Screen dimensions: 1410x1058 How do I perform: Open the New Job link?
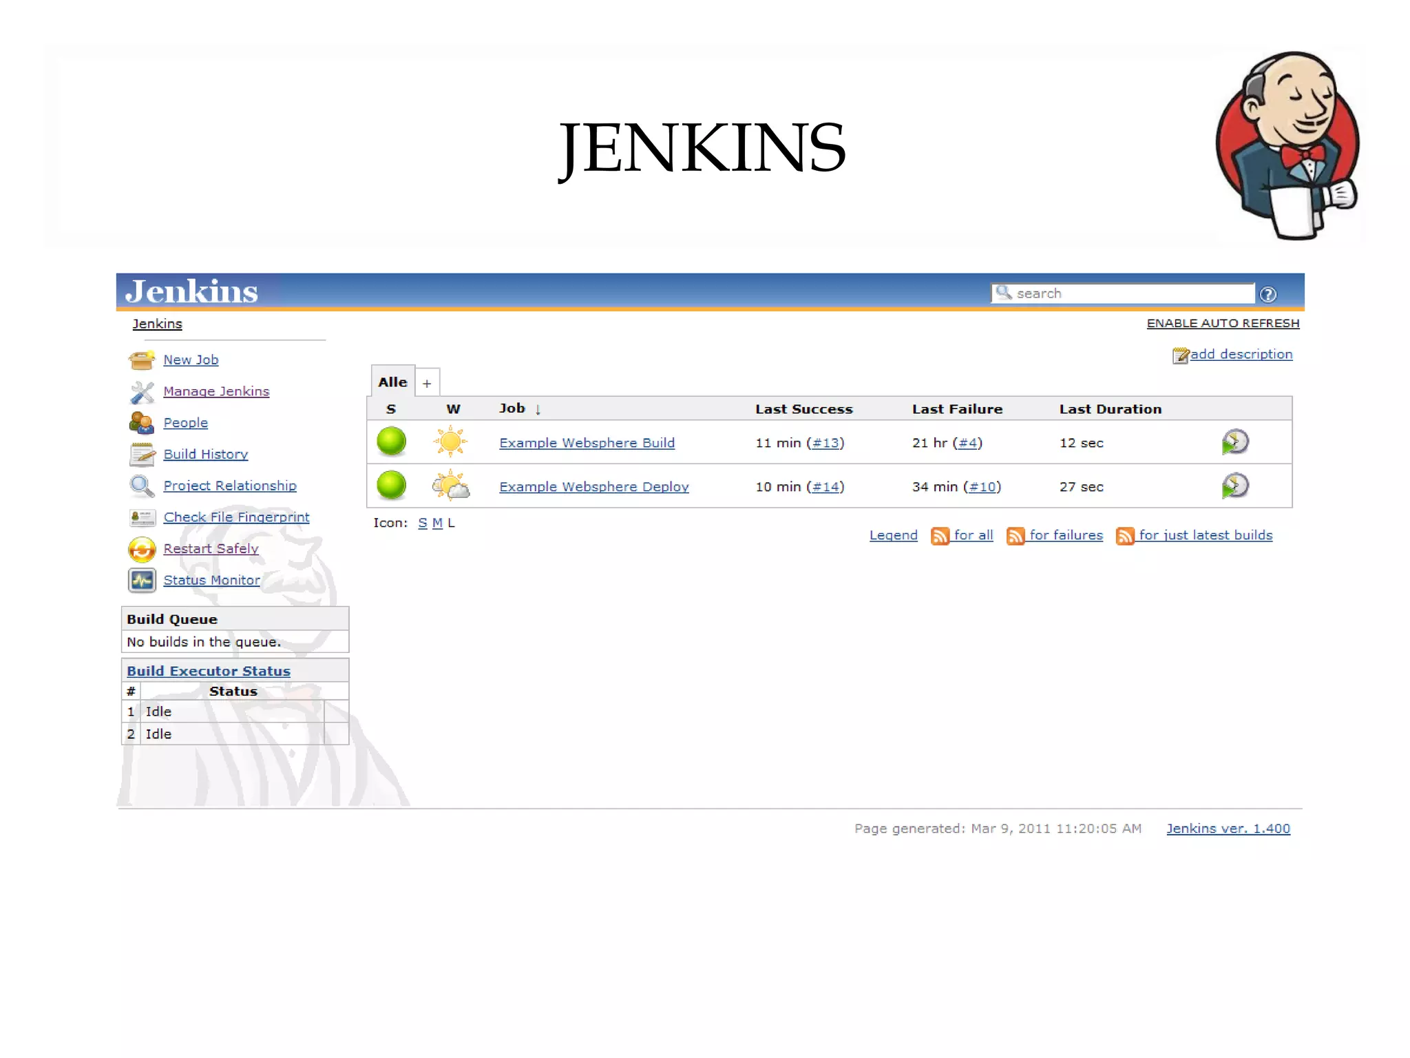[x=191, y=360]
